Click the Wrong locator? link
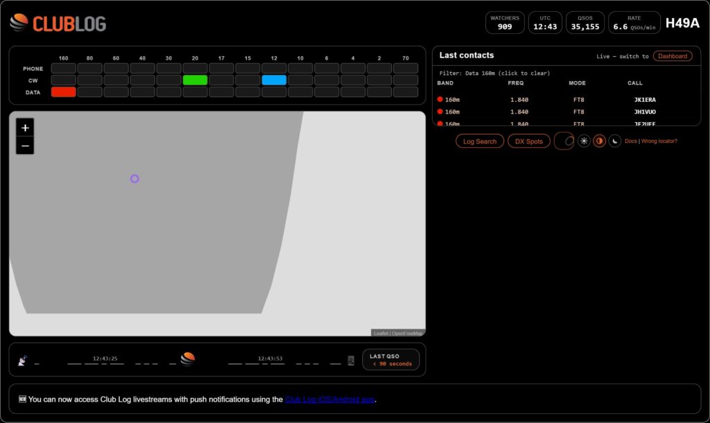The image size is (710, 423). click(x=659, y=141)
